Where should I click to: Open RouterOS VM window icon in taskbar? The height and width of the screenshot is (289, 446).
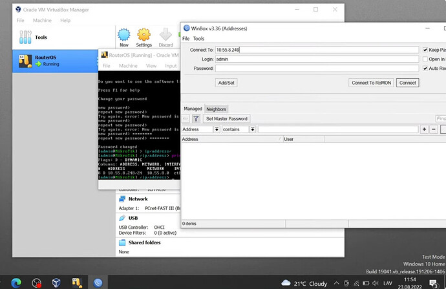point(77,283)
